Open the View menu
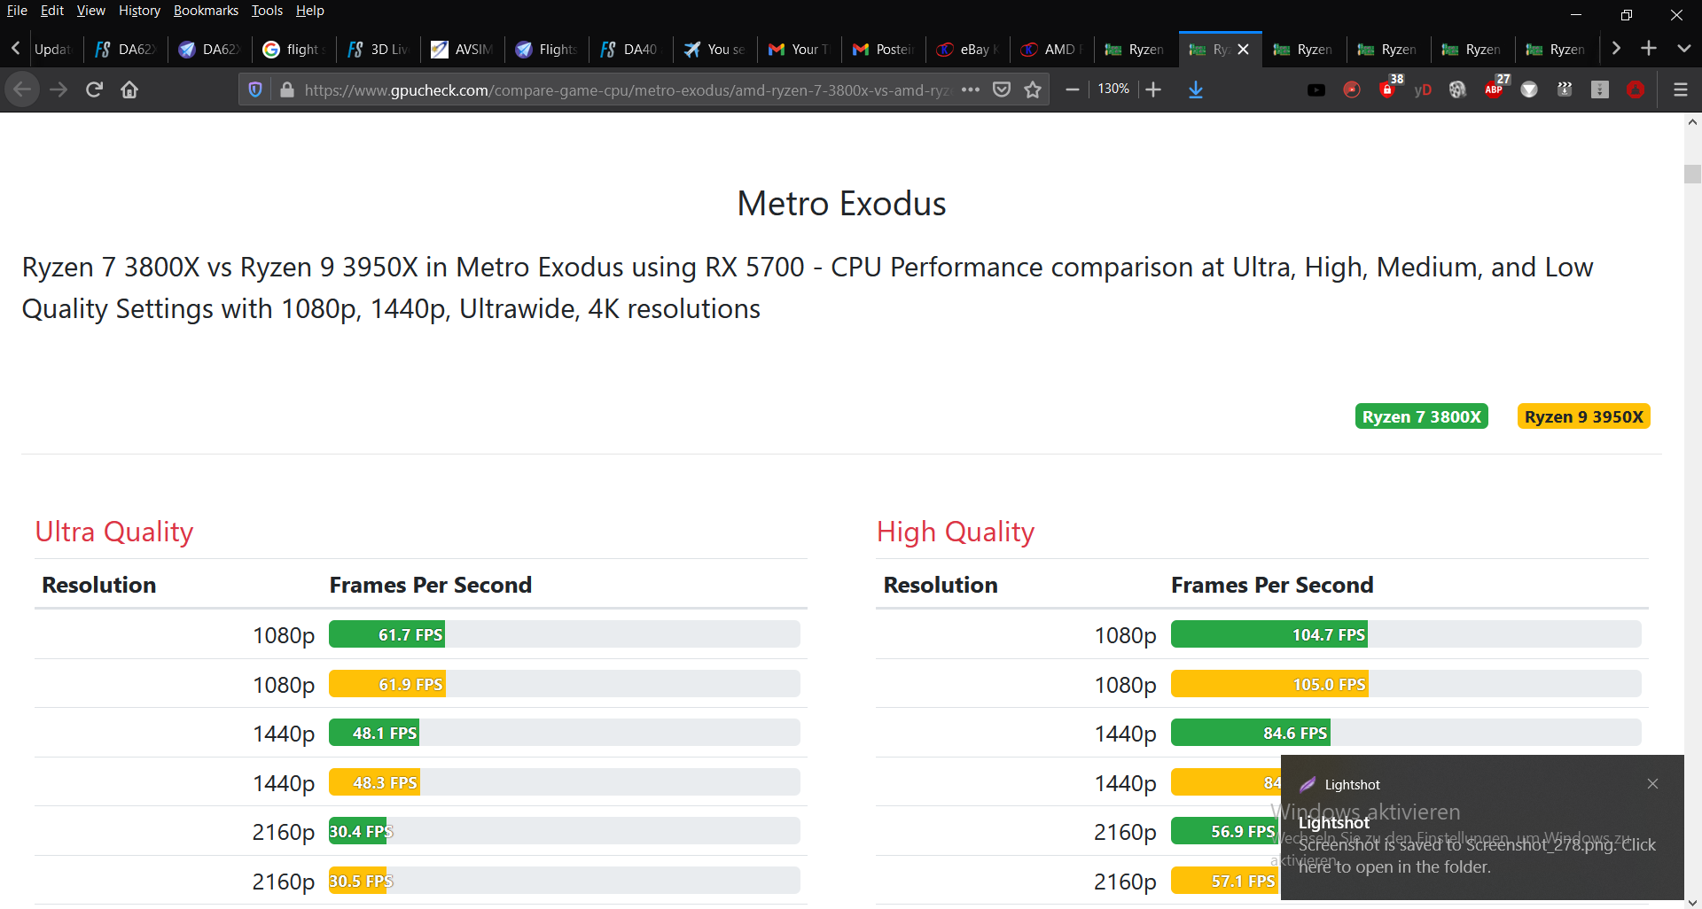 coord(90,11)
